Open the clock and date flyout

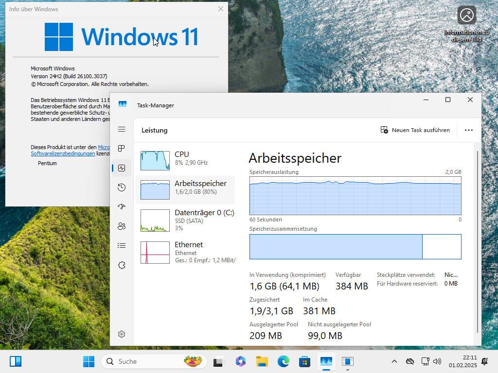pos(463,361)
